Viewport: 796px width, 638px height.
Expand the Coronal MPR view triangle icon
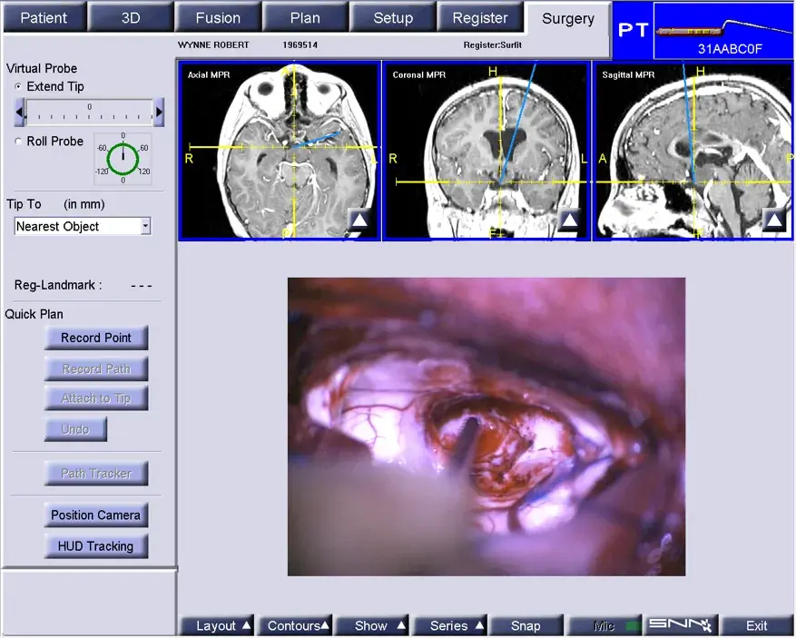point(570,221)
